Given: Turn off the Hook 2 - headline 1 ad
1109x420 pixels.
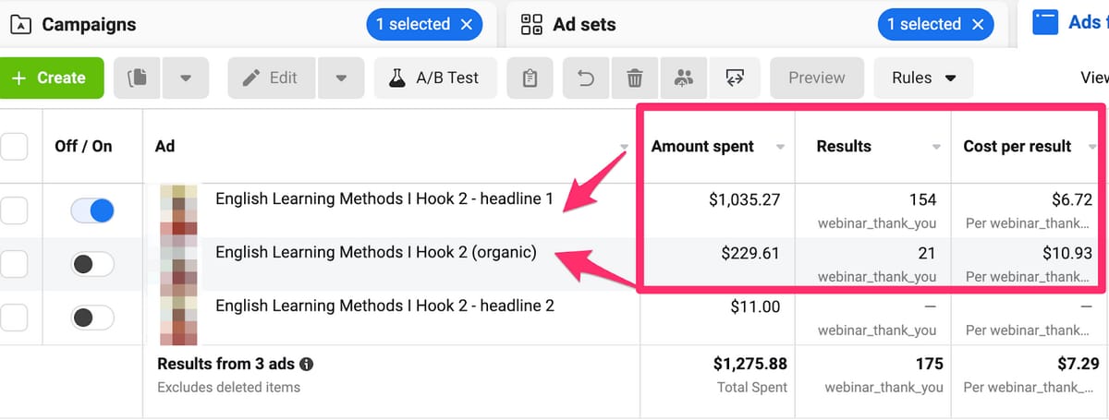Looking at the screenshot, I should (x=92, y=211).
